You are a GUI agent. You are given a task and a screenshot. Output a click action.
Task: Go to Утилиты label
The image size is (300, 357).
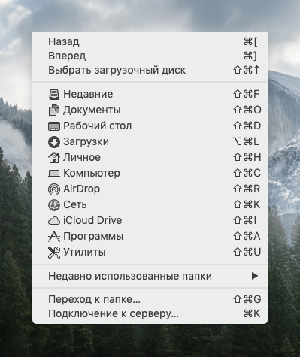(84, 253)
